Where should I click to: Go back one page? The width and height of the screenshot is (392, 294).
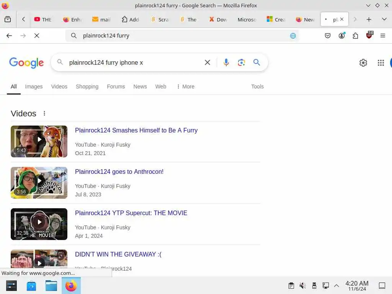9,36
